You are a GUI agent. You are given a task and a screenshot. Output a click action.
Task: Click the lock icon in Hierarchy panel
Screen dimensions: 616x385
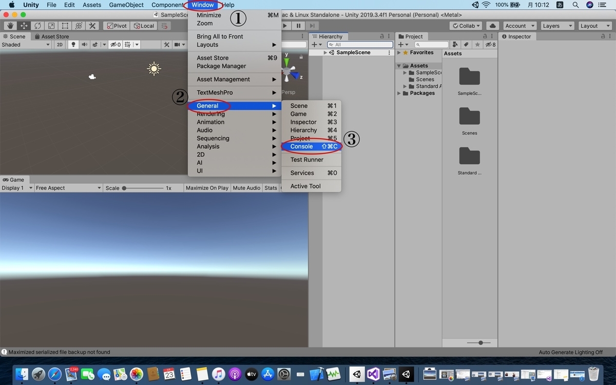[381, 36]
